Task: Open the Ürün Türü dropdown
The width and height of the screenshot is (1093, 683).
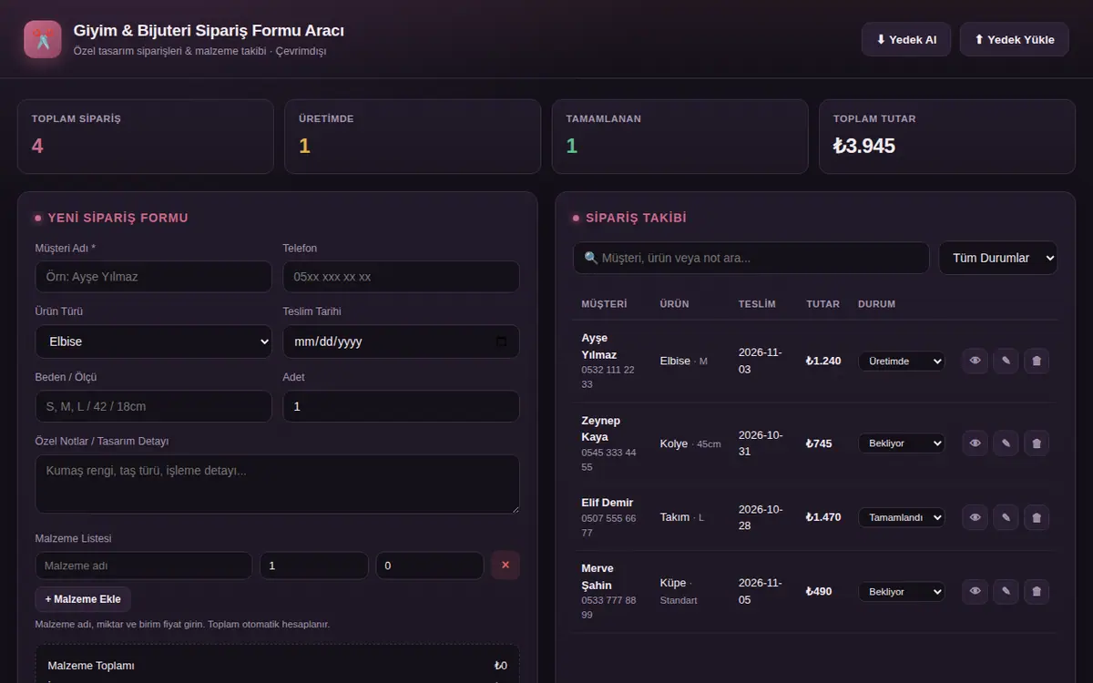Action: 154,341
